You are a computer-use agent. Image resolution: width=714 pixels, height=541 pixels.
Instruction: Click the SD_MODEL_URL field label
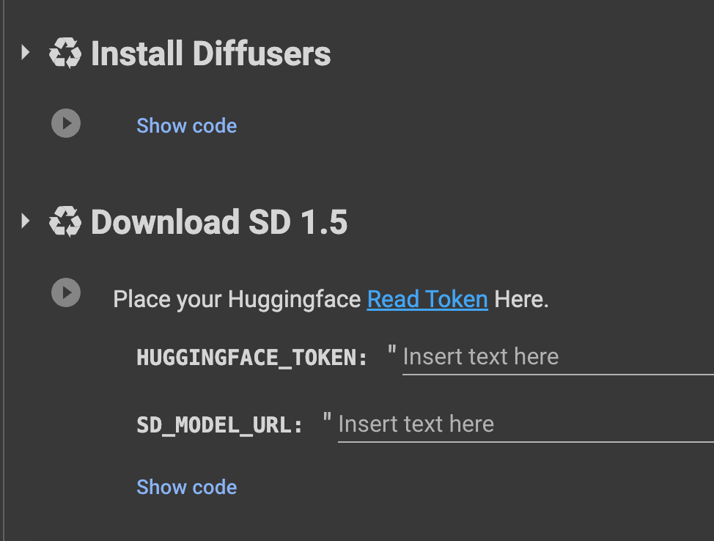219,425
